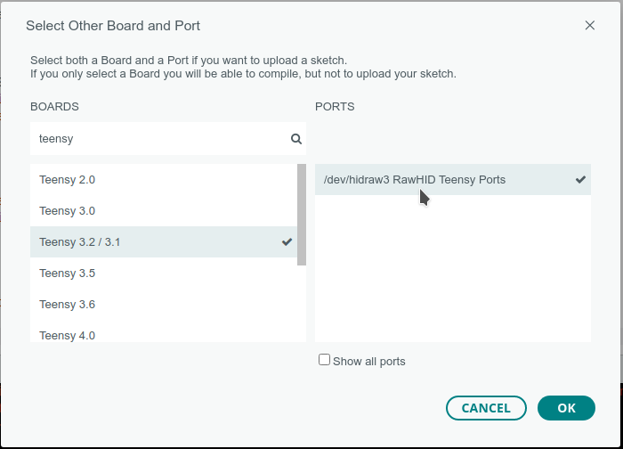Select Teensy 3.0 from the boards list

(164, 211)
